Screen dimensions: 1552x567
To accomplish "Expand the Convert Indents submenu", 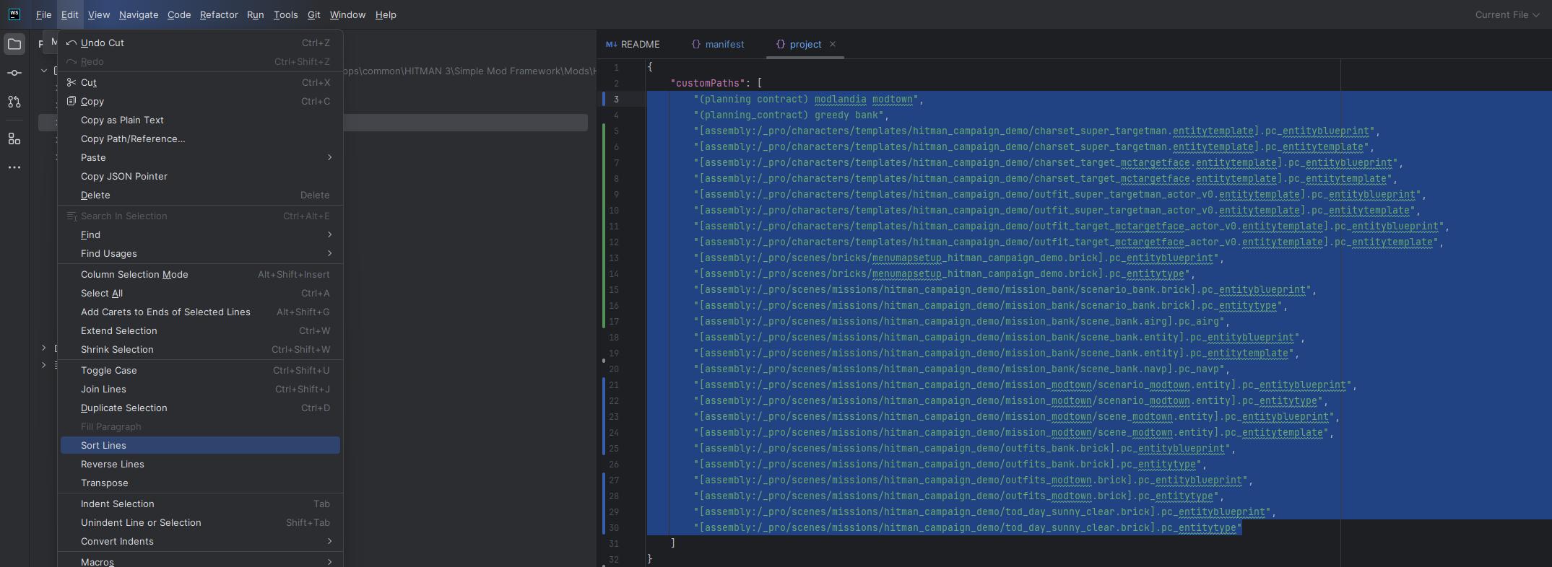I will 329,541.
